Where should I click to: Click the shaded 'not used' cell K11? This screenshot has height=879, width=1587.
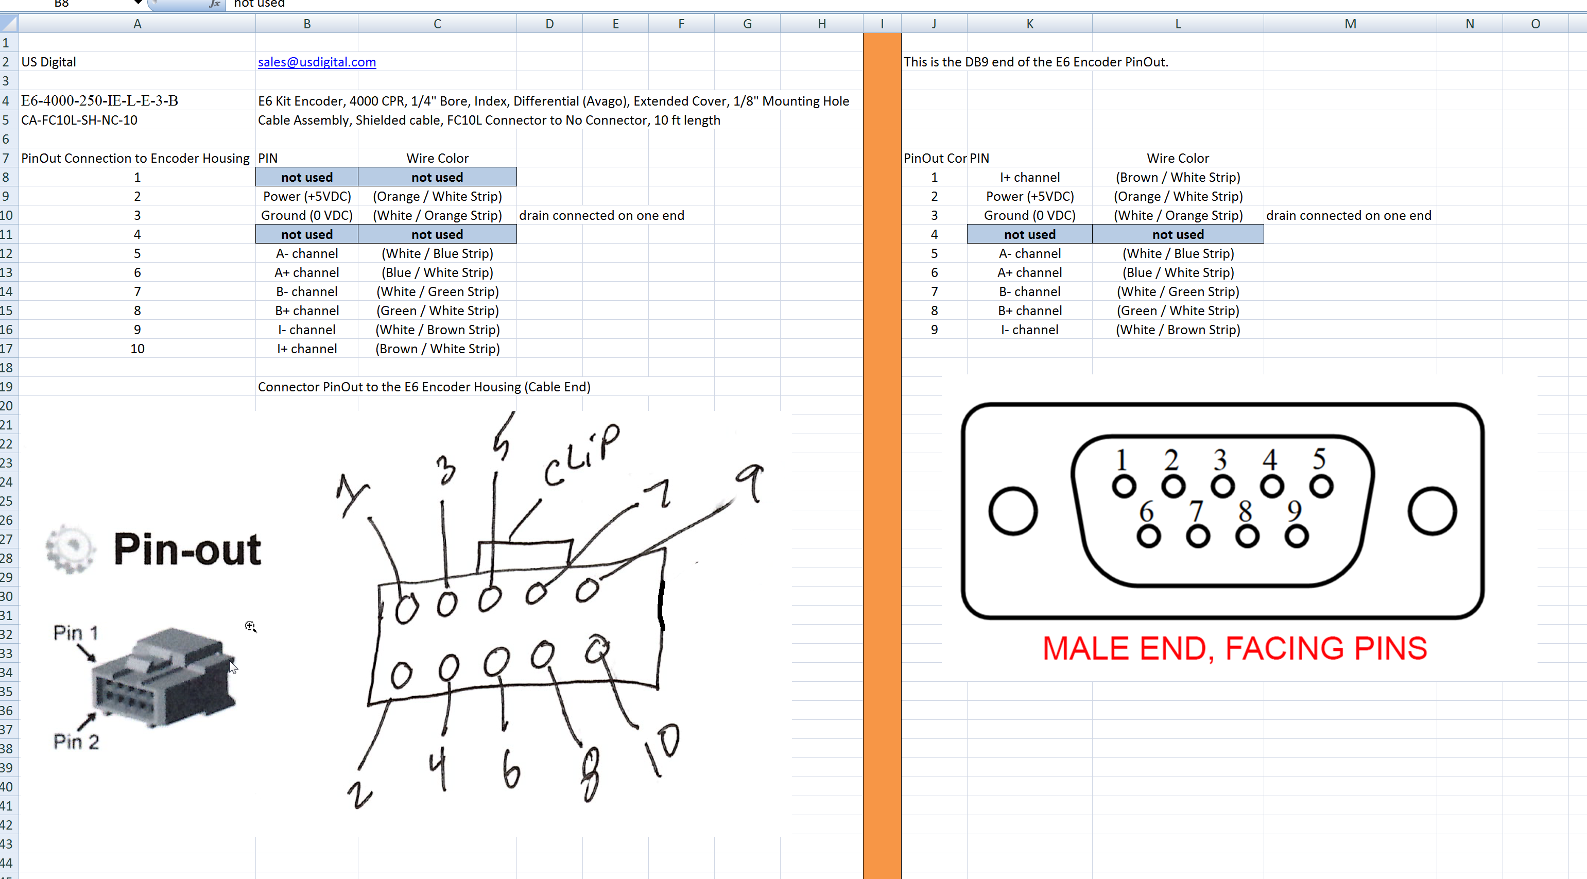(x=1029, y=235)
